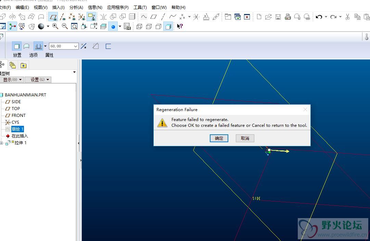Toggle coordinate system display

[82, 17]
